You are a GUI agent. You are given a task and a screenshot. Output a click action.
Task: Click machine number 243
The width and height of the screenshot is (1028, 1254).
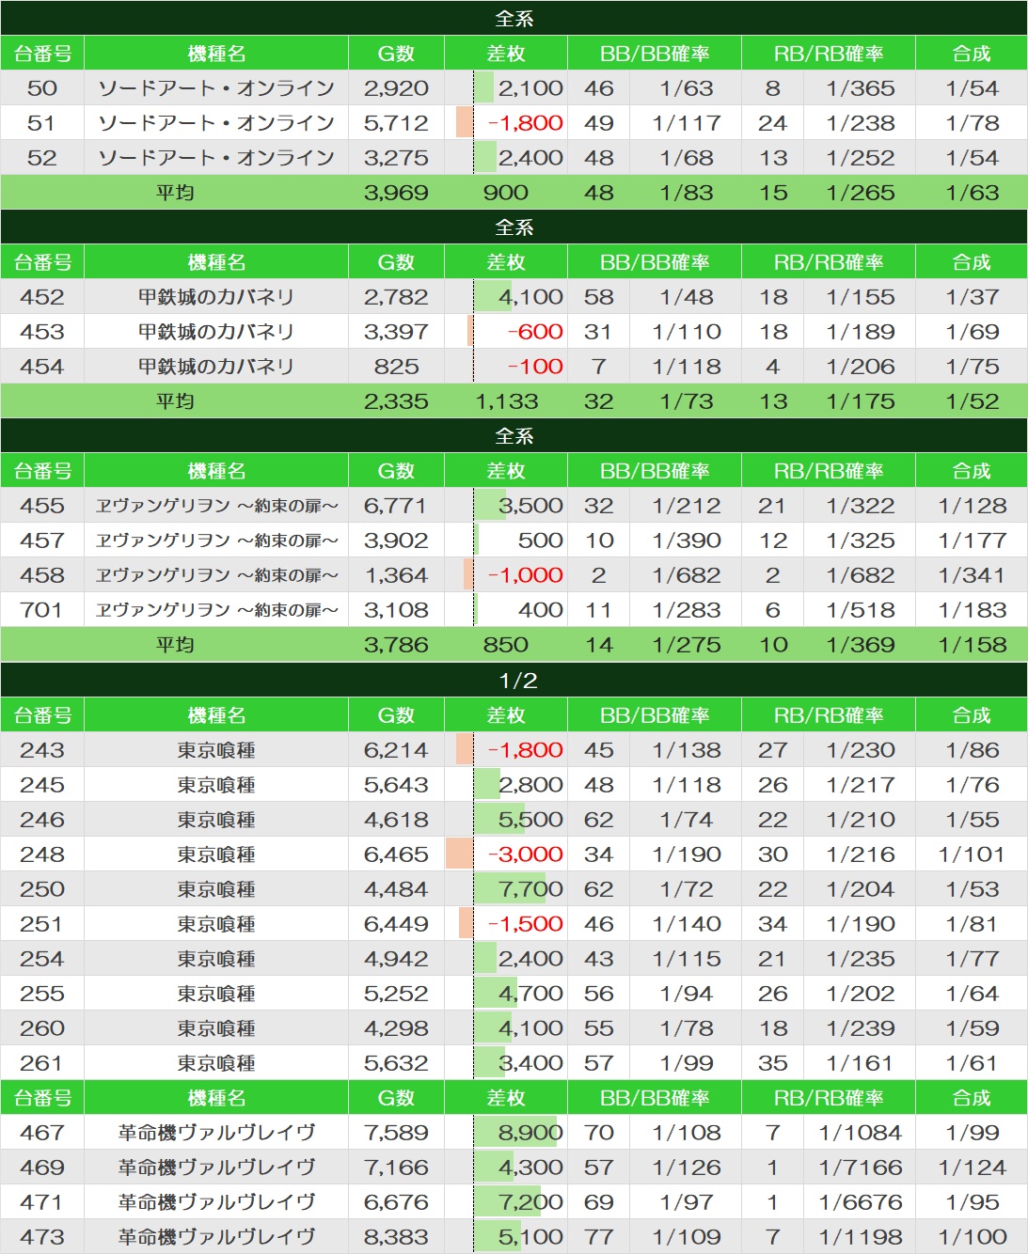[42, 750]
